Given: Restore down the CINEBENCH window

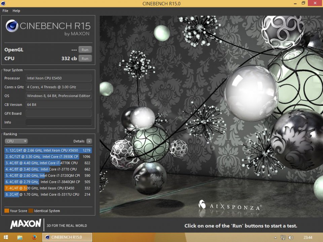Looking at the screenshot, I should [x=303, y=3].
